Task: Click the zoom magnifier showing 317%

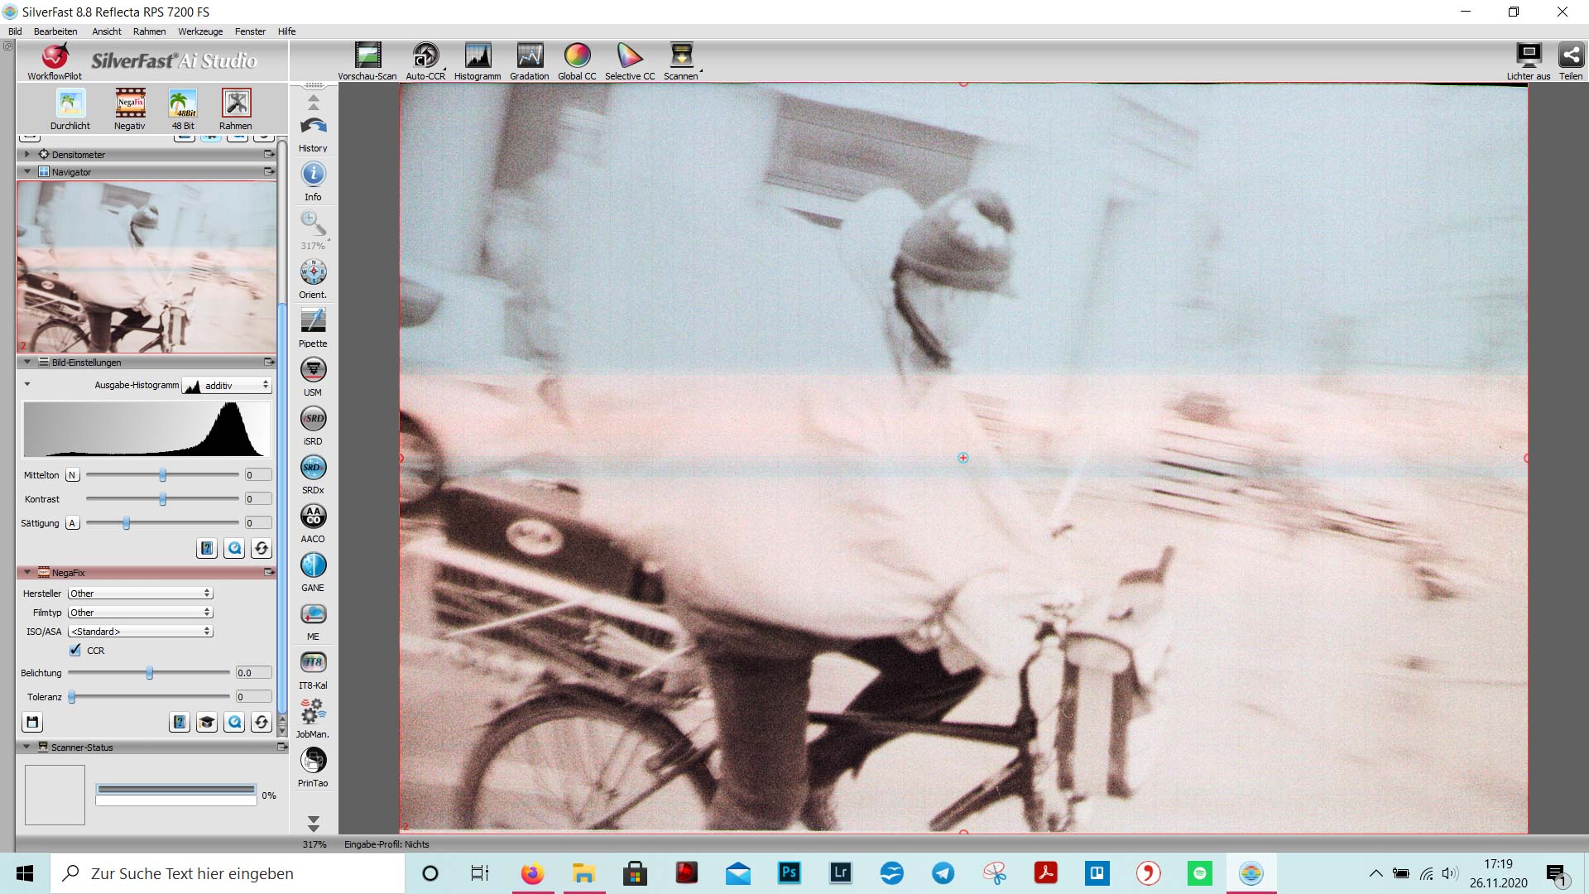Action: [313, 229]
